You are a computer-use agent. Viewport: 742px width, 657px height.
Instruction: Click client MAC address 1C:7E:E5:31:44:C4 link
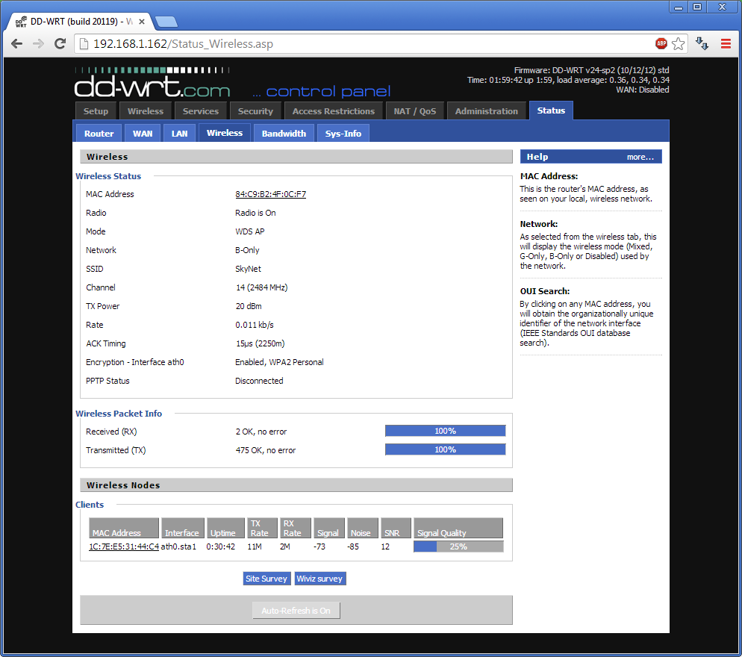click(124, 547)
